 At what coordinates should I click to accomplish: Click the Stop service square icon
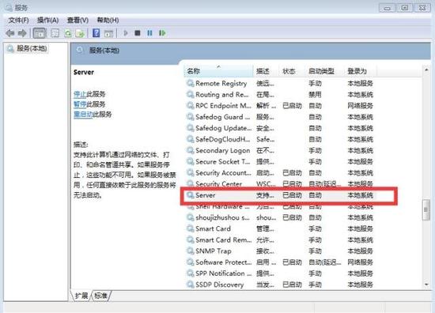pyautogui.click(x=138, y=33)
